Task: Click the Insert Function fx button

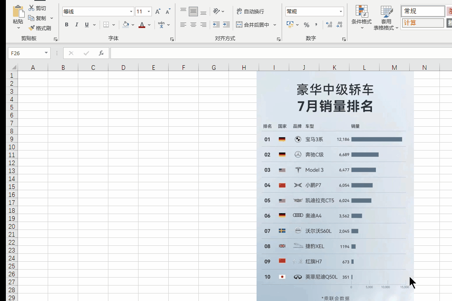Action: click(101, 53)
